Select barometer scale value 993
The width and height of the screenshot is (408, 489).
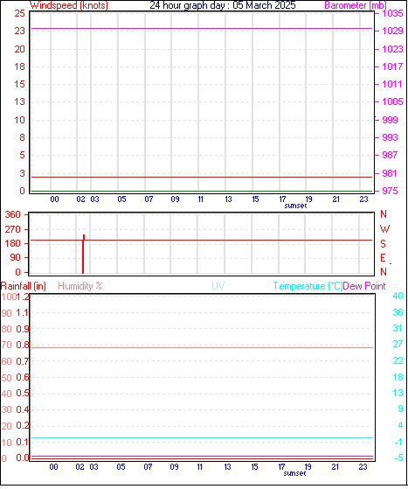tap(390, 137)
